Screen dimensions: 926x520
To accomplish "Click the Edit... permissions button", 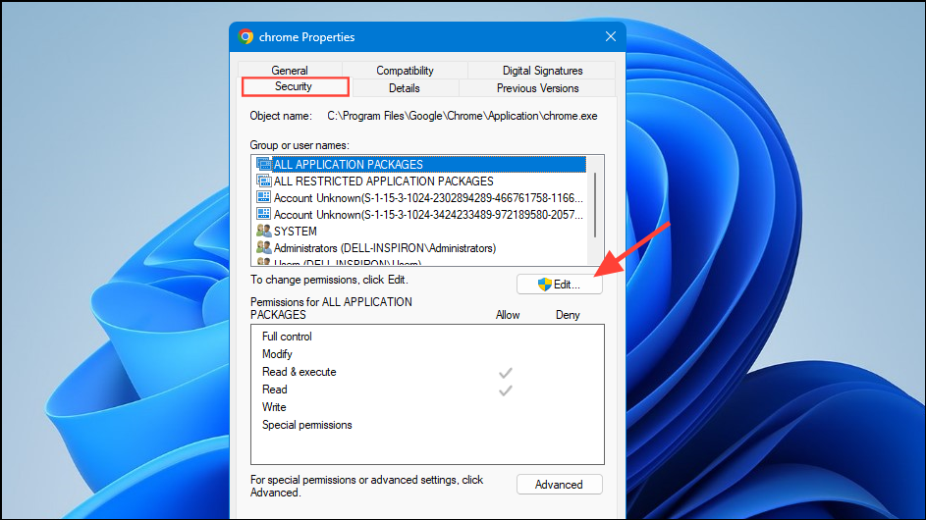I will tap(560, 285).
